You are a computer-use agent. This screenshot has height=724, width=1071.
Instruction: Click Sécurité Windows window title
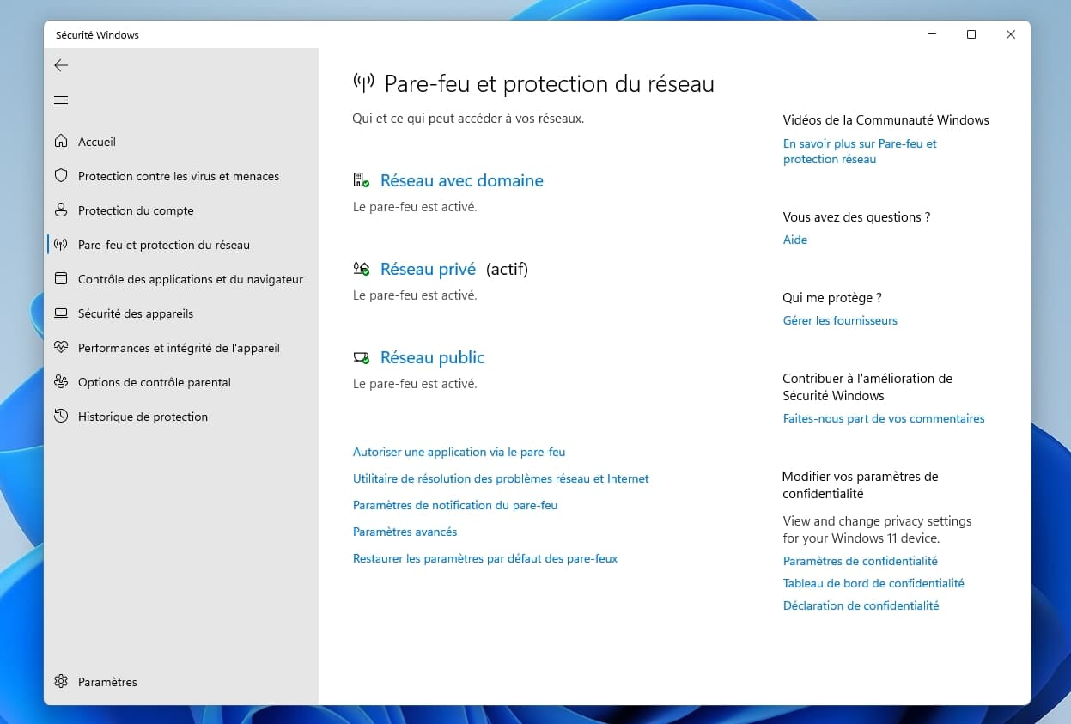[x=97, y=35]
